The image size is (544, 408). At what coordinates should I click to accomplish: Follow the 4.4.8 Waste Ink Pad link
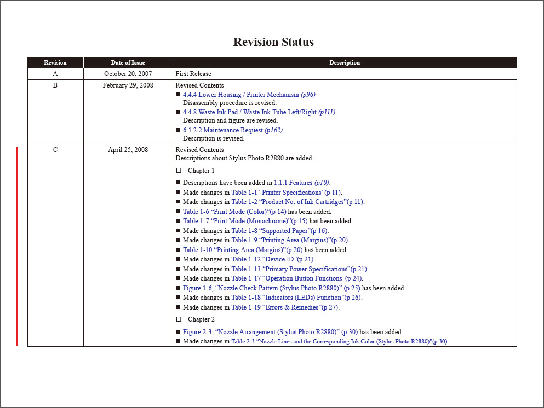259,112
